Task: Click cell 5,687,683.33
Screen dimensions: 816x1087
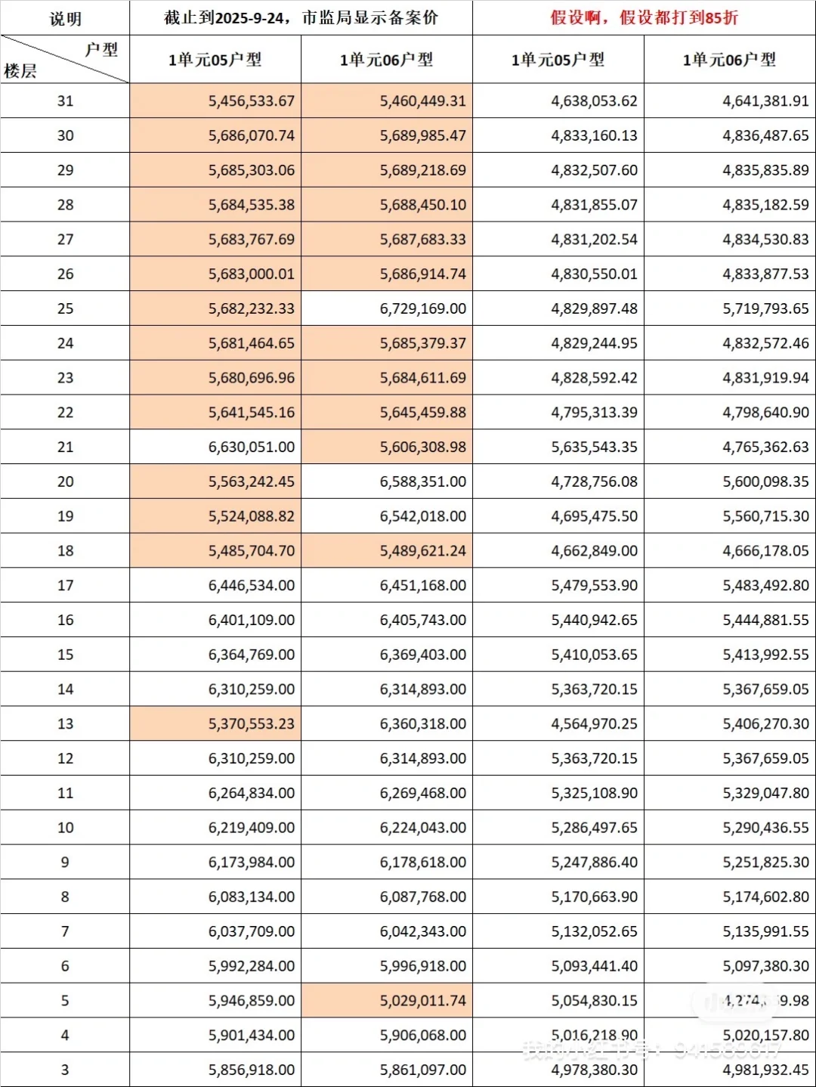Action: [387, 240]
